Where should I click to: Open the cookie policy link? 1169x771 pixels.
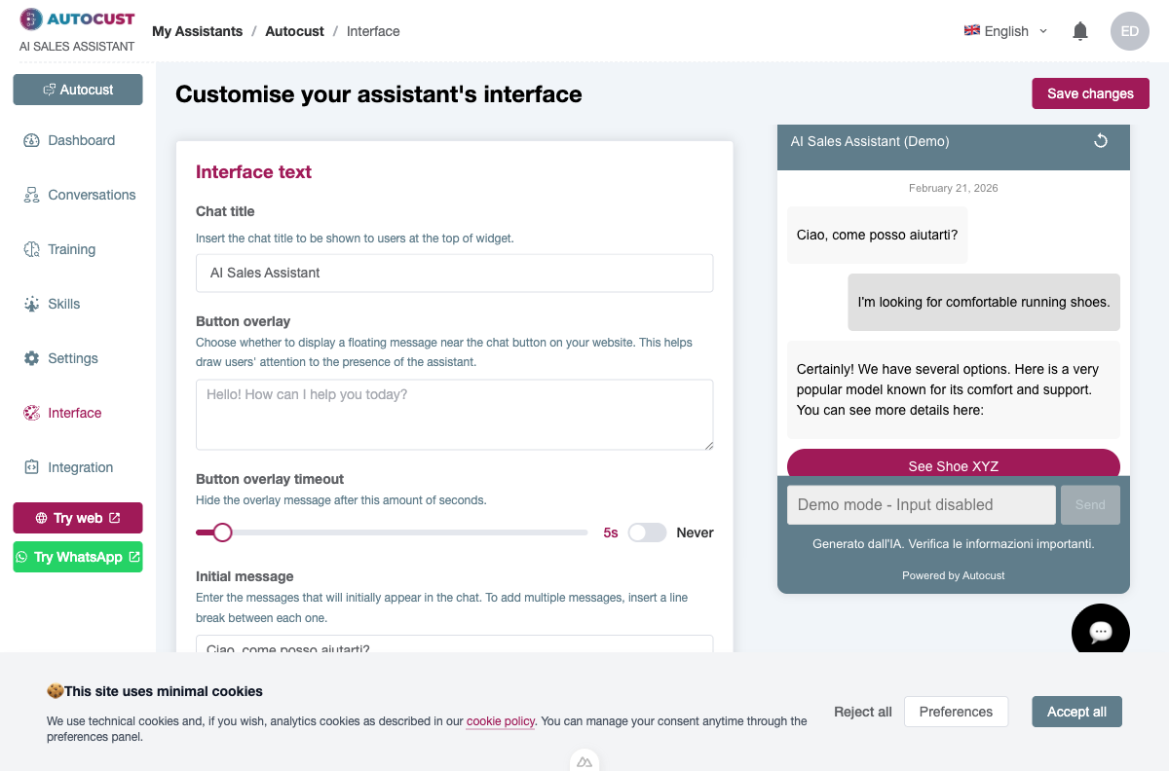pos(500,721)
